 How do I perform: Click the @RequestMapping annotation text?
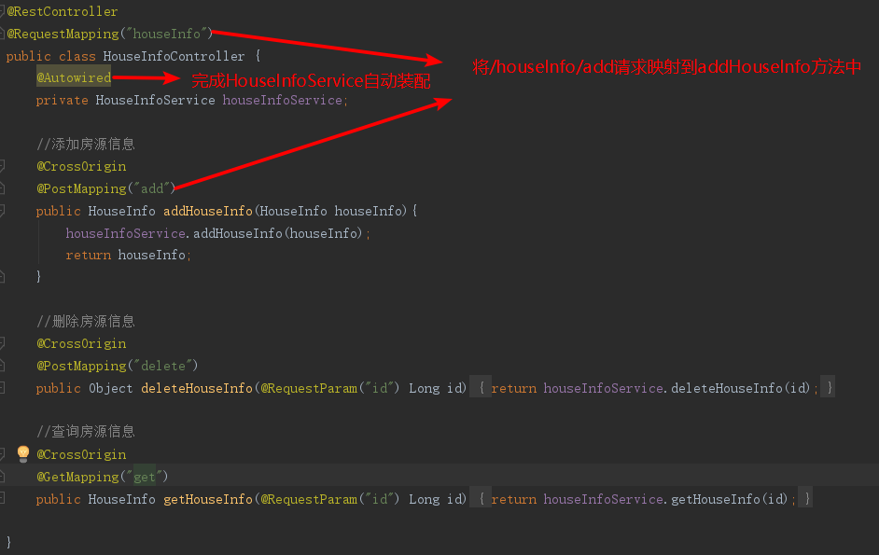pos(63,34)
